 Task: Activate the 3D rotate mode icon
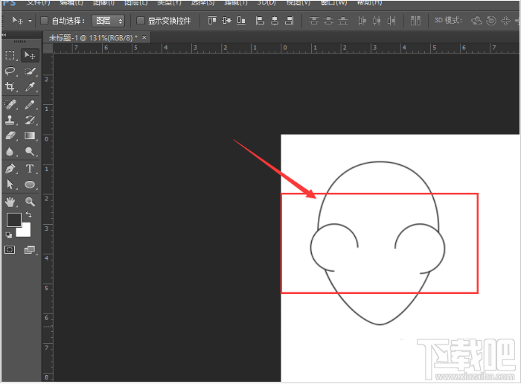pyautogui.click(x=476, y=21)
